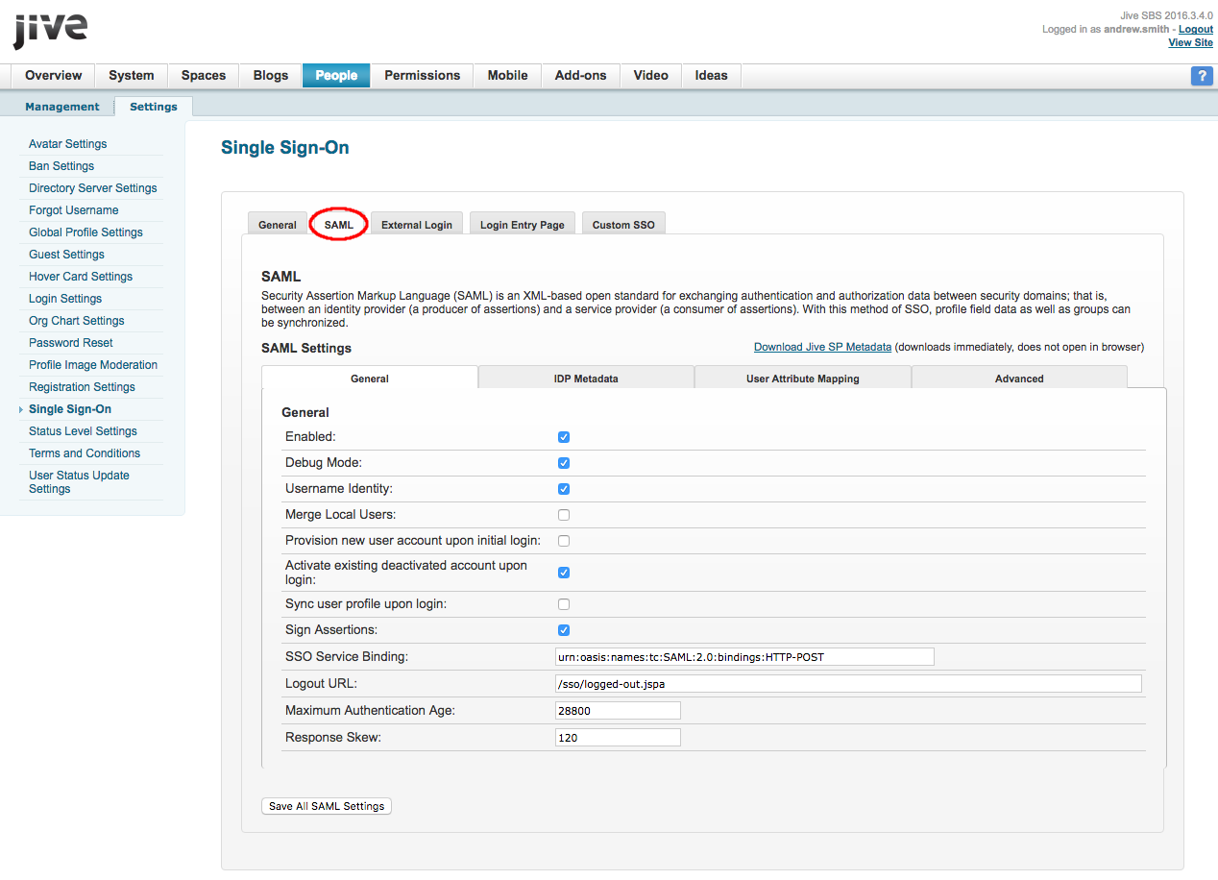Switch to the Login Entry Page tab
This screenshot has height=880, width=1218.
pos(523,225)
